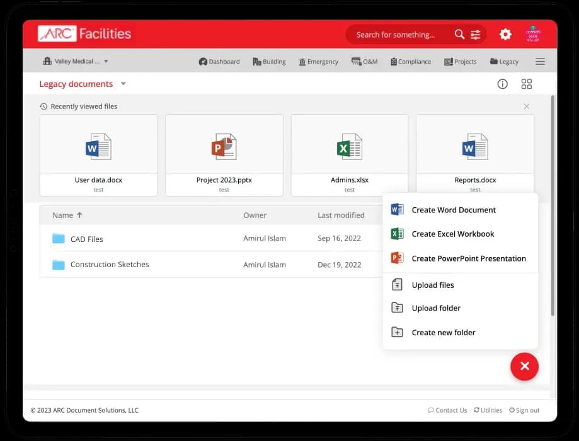Select Create Word Document option
Image resolution: width=579 pixels, height=441 pixels.
454,210
